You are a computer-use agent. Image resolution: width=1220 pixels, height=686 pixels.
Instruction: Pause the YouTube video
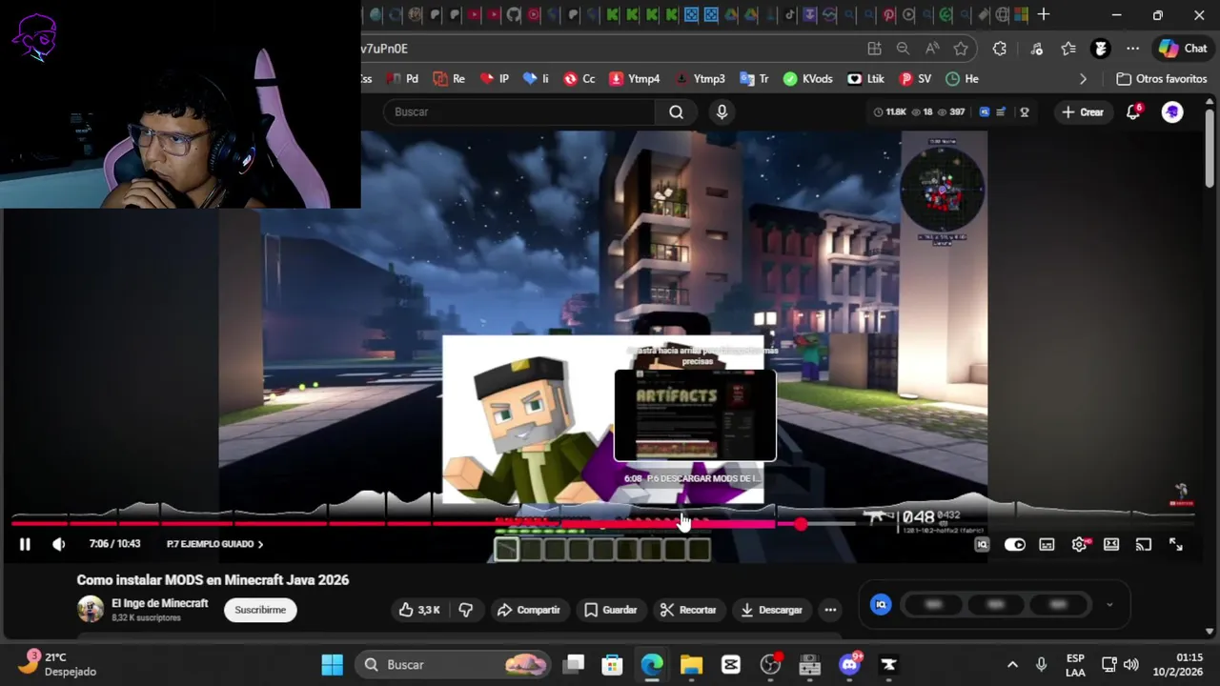(25, 544)
